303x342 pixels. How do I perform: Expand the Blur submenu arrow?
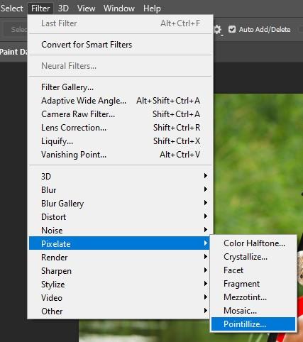pyautogui.click(x=206, y=189)
